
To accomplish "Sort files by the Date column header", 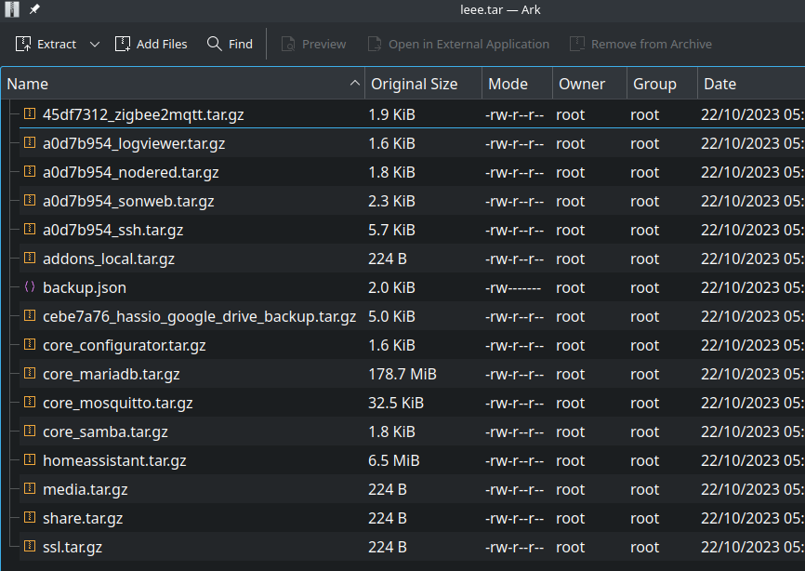I will 719,83.
